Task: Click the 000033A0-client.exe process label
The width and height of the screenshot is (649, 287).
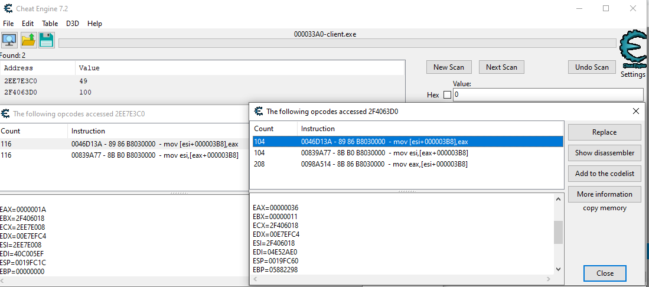Action: click(325, 34)
